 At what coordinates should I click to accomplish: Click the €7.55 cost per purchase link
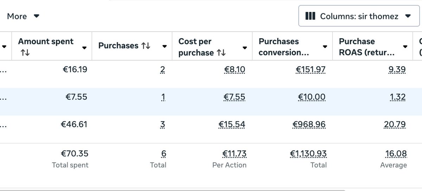[234, 97]
